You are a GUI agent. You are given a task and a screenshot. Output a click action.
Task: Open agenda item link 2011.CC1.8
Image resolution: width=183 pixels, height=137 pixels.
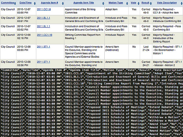44,9
